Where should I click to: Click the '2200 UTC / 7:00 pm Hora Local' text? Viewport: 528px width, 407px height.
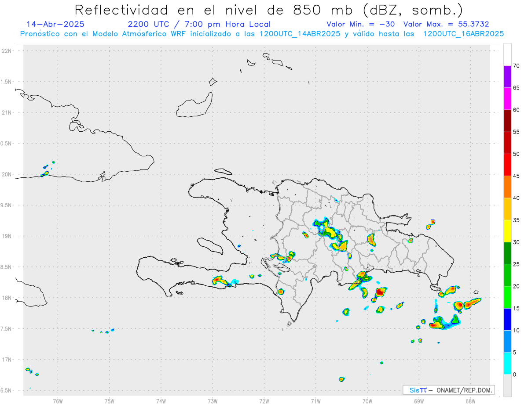[x=199, y=24]
